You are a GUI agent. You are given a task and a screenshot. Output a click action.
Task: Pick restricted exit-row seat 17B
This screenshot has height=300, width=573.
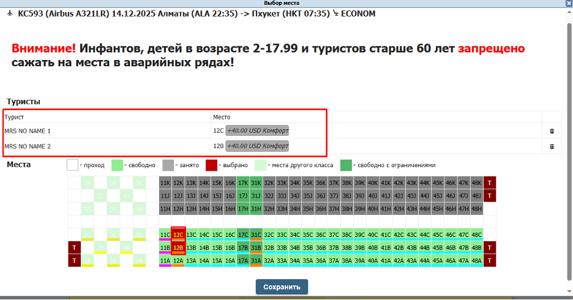coord(243,247)
